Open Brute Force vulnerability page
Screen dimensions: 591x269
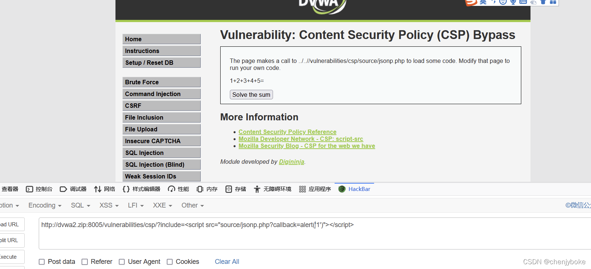(162, 82)
